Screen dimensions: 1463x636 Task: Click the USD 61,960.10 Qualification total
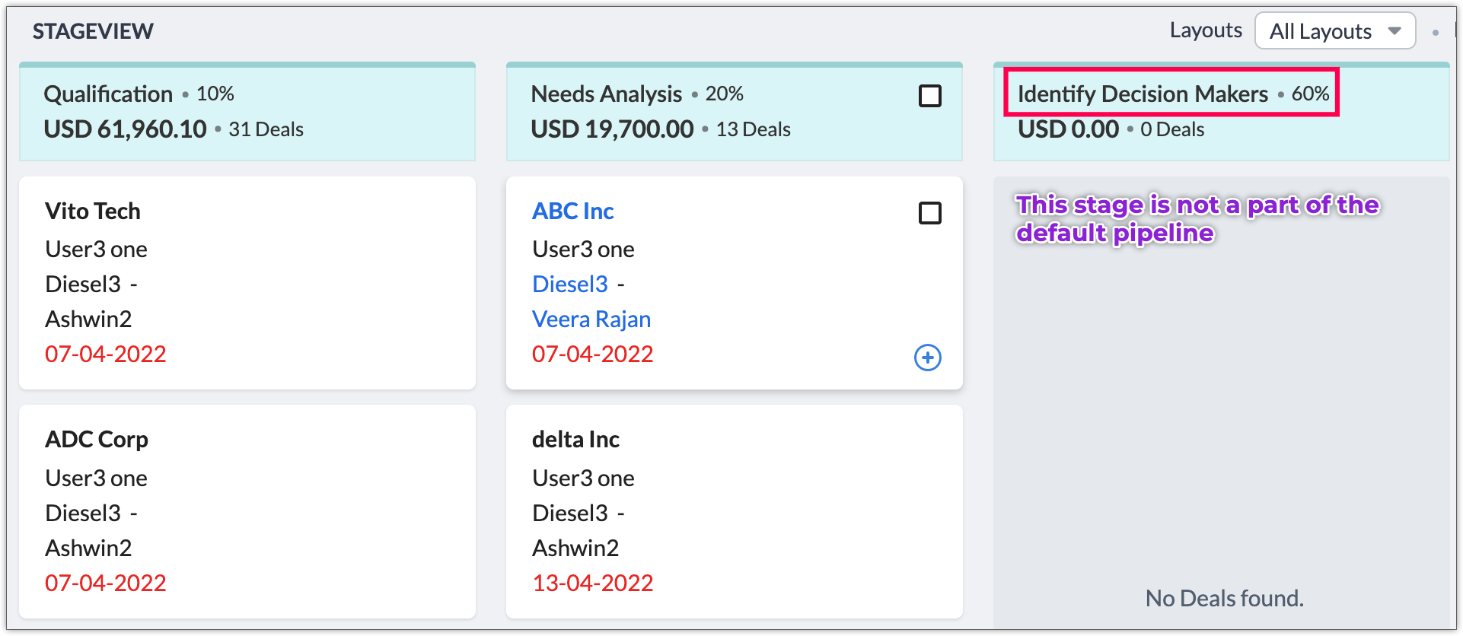coord(125,129)
